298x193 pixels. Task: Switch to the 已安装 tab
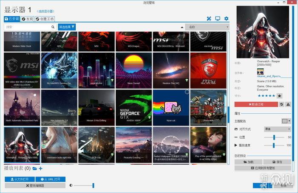(12, 19)
